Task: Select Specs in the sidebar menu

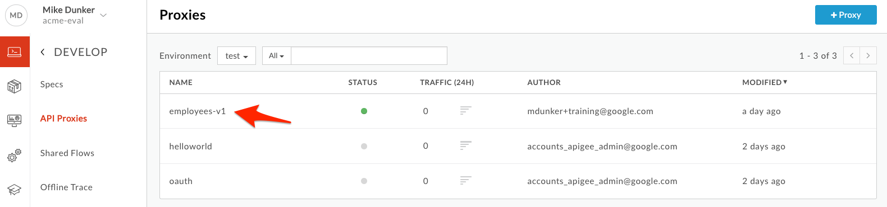Action: (x=52, y=84)
